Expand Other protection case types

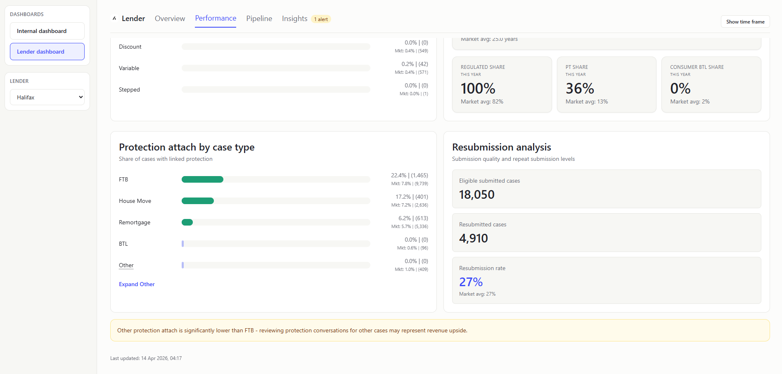click(x=137, y=284)
